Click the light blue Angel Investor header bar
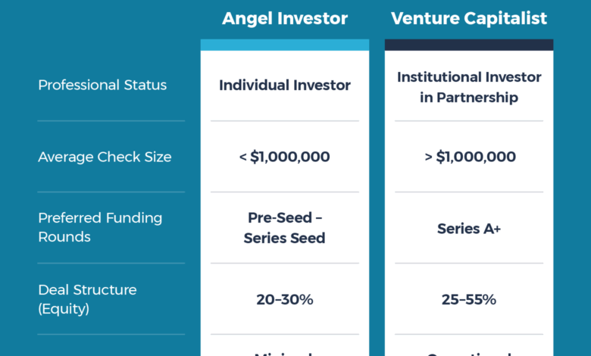The image size is (591, 356). click(285, 45)
